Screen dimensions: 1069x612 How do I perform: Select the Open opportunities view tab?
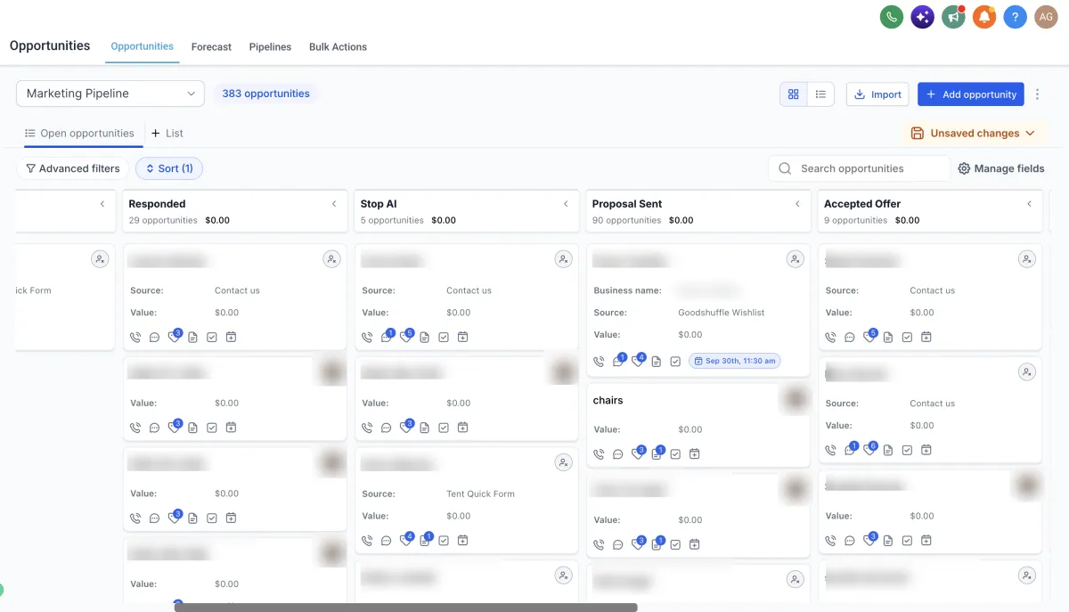79,134
